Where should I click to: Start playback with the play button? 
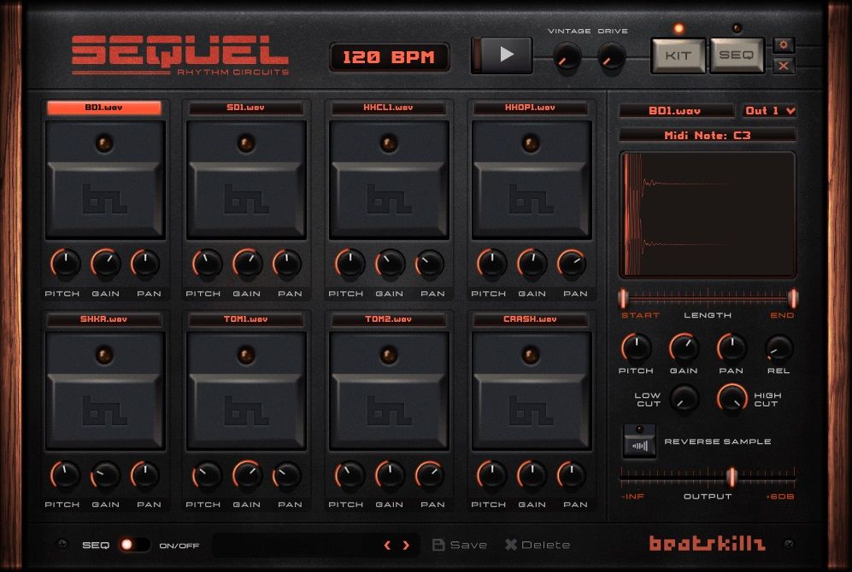[502, 55]
